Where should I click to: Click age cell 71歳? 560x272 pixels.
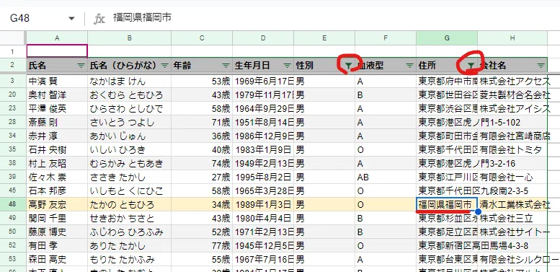click(x=202, y=122)
